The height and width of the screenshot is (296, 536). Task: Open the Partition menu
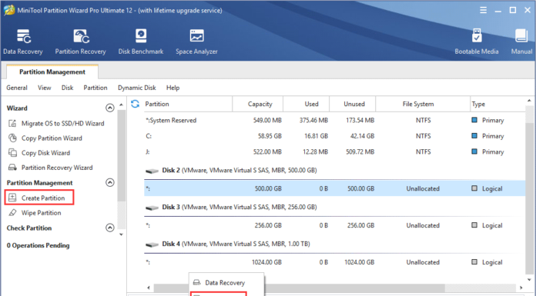[95, 88]
